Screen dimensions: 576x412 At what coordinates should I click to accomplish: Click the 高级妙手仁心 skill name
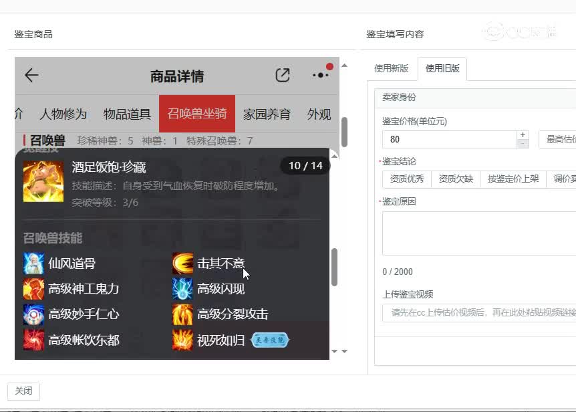(84, 314)
